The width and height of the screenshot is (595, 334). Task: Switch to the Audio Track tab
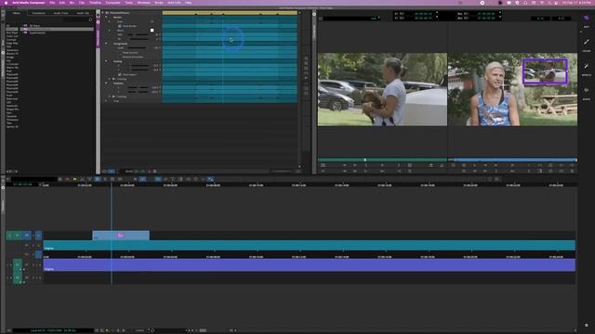(x=60, y=13)
